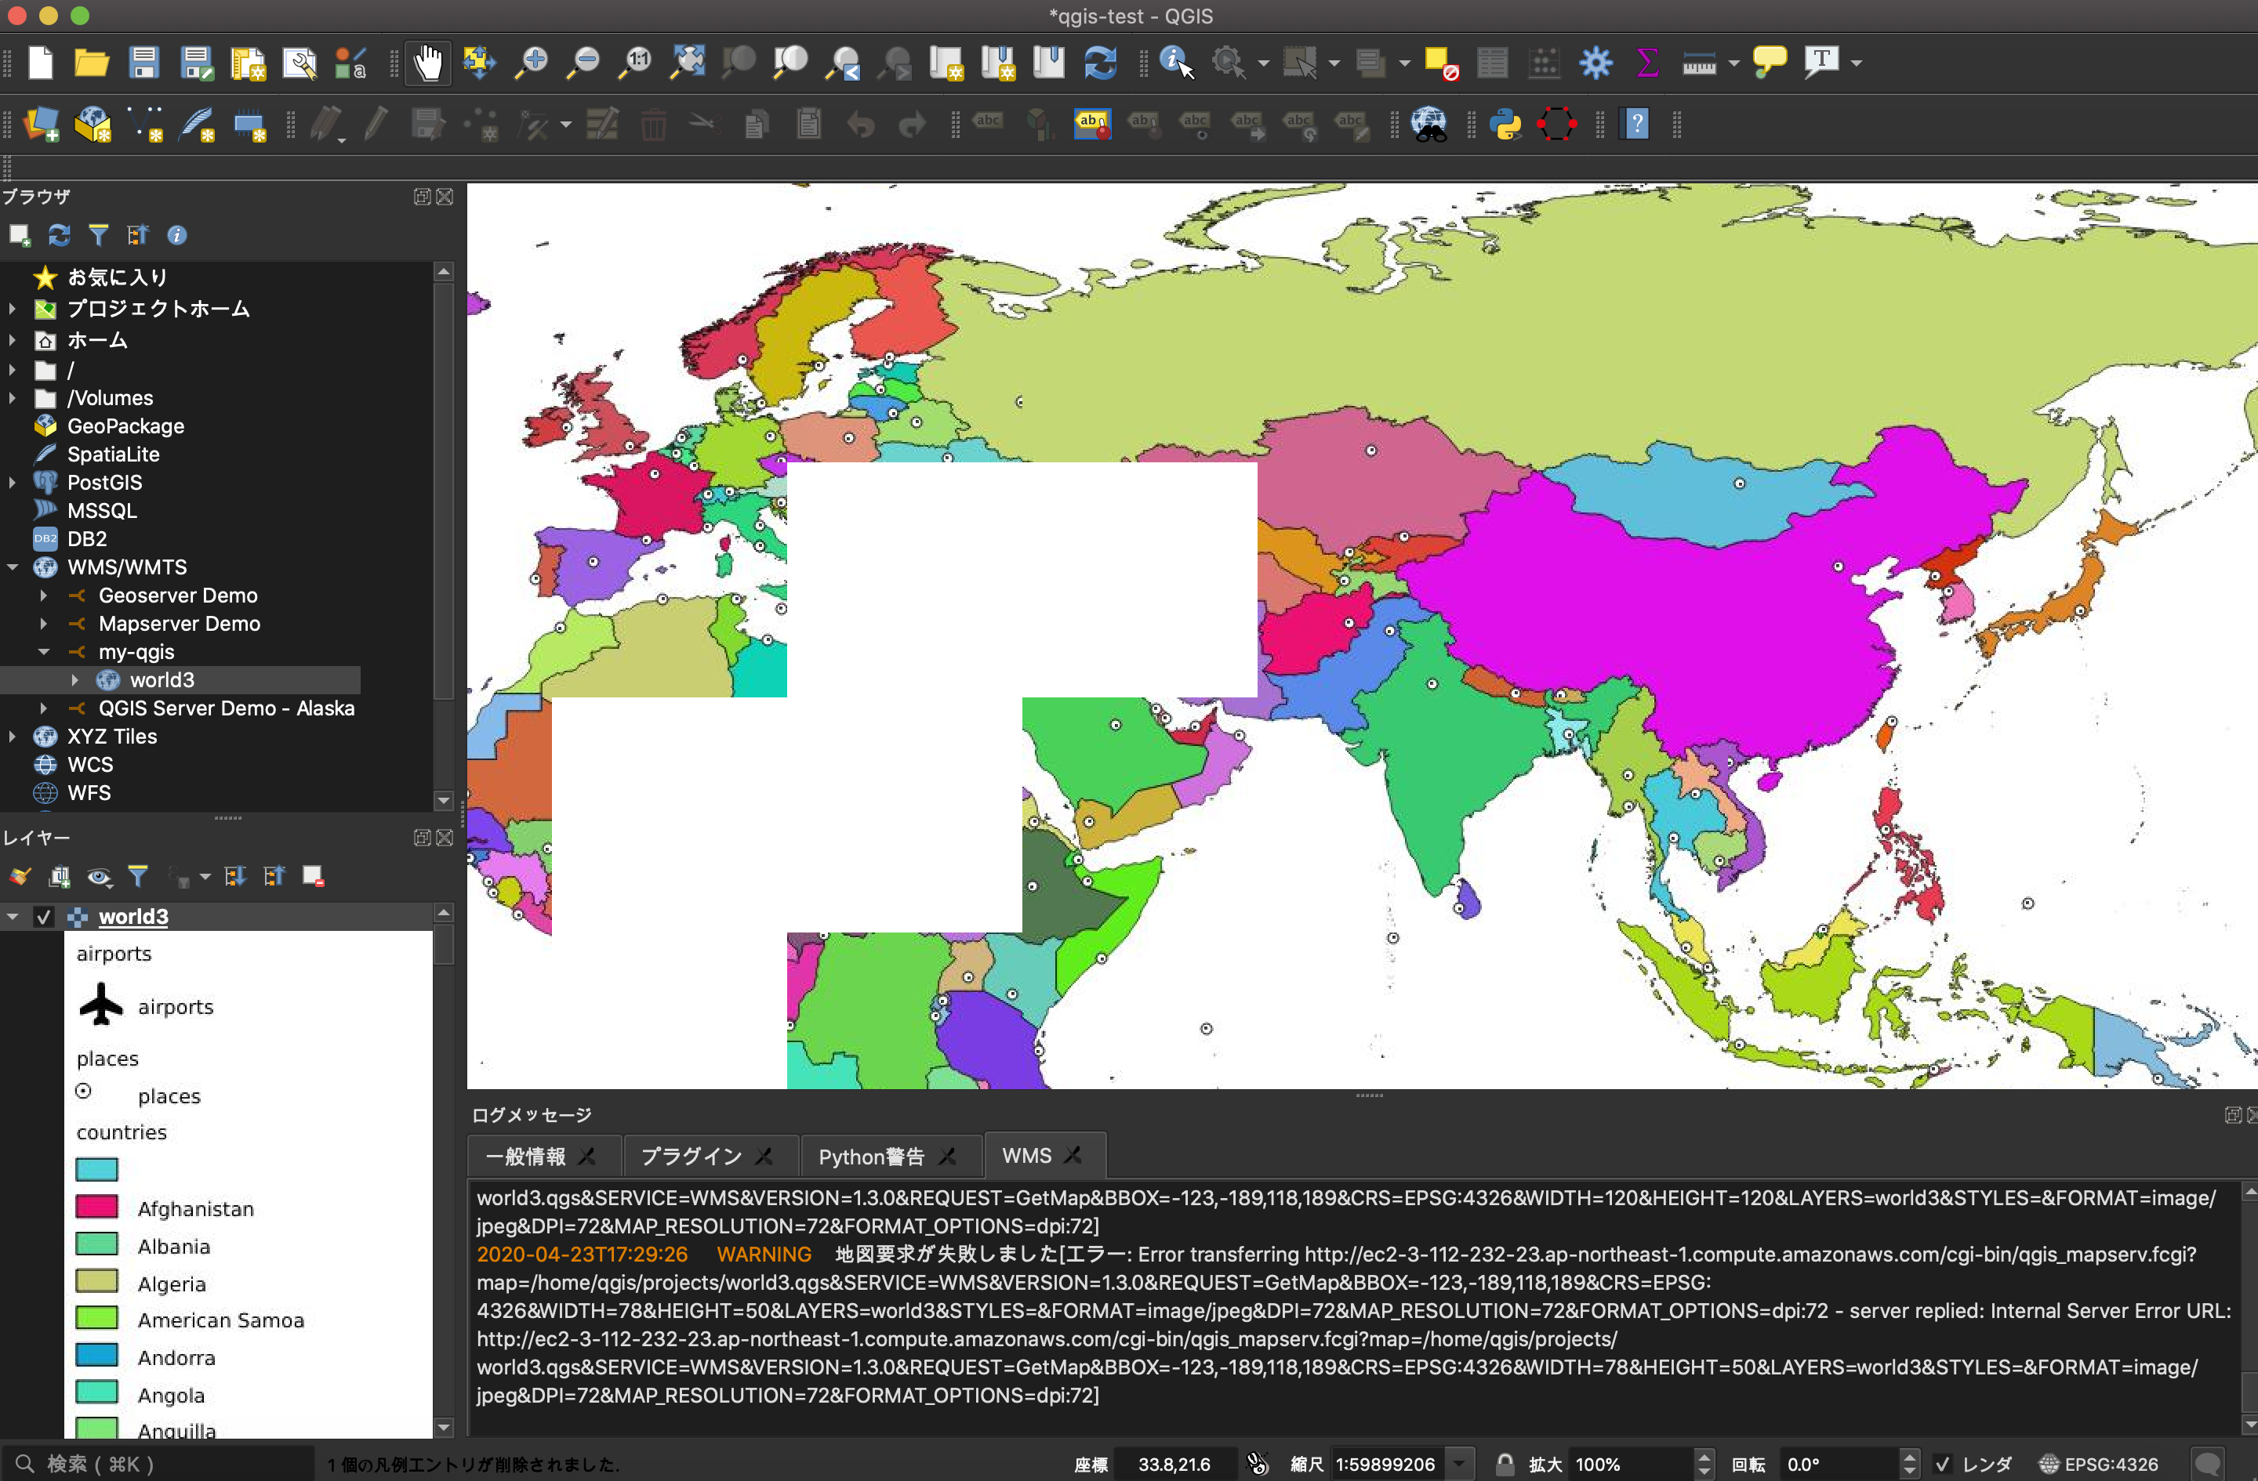Open the Layer Styling panel paintbrush
This screenshot has width=2258, height=1481.
pos(20,876)
